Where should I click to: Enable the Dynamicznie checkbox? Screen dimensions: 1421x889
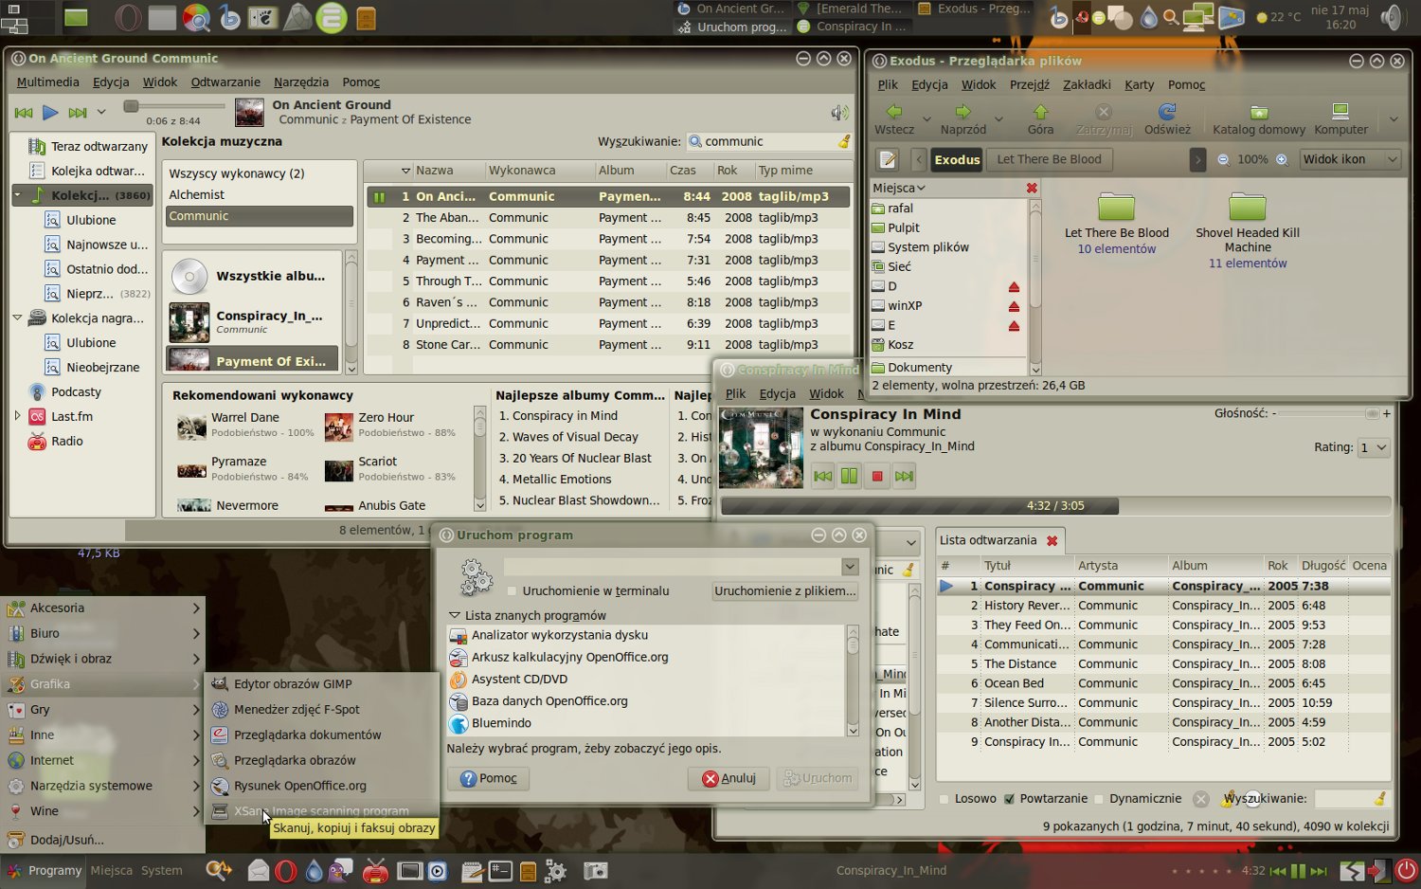[1099, 799]
